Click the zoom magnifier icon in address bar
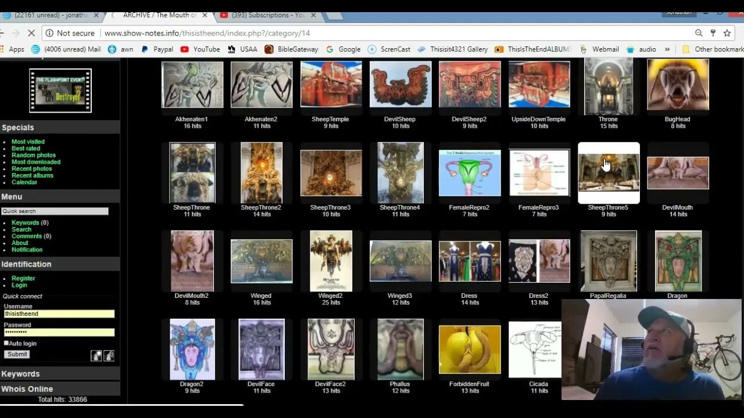This screenshot has width=744, height=418. tap(699, 33)
